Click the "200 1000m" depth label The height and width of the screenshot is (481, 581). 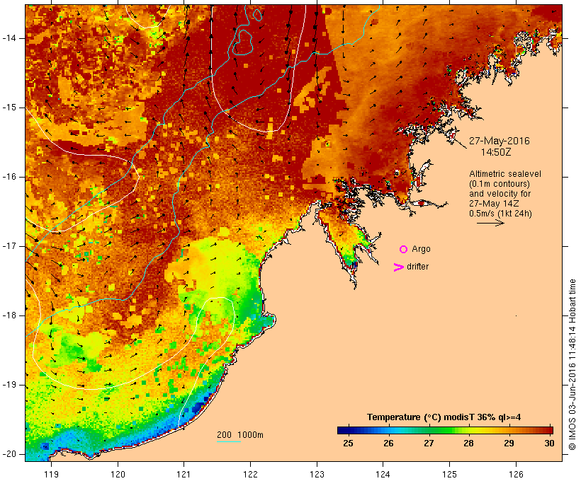(240, 435)
